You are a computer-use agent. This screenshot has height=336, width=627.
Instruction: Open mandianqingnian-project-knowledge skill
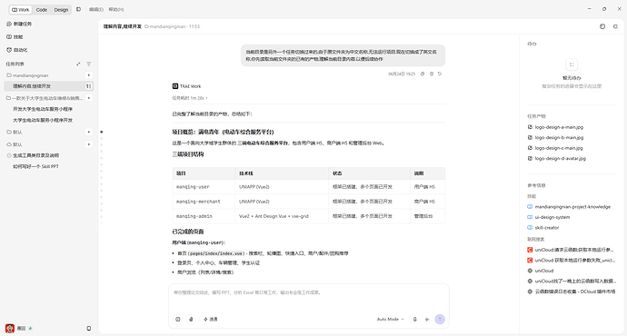pyautogui.click(x=569, y=207)
